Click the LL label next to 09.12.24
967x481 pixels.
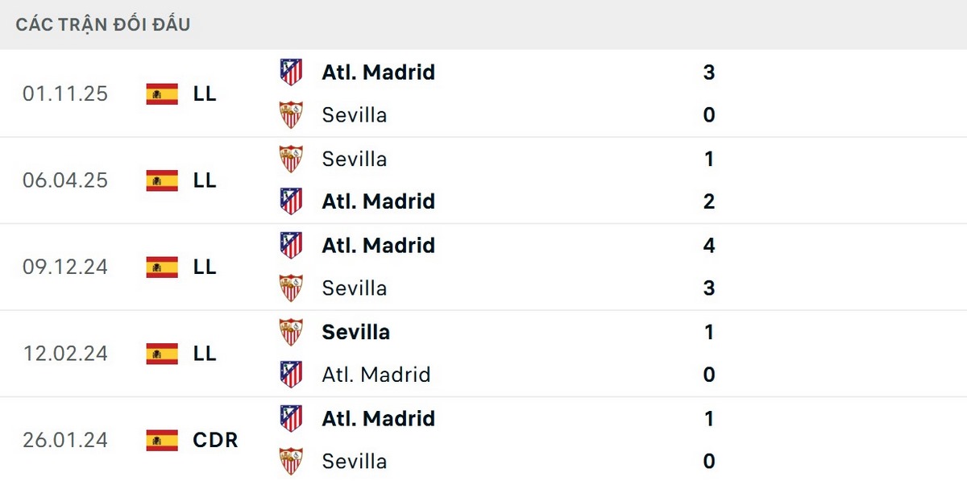coord(204,267)
